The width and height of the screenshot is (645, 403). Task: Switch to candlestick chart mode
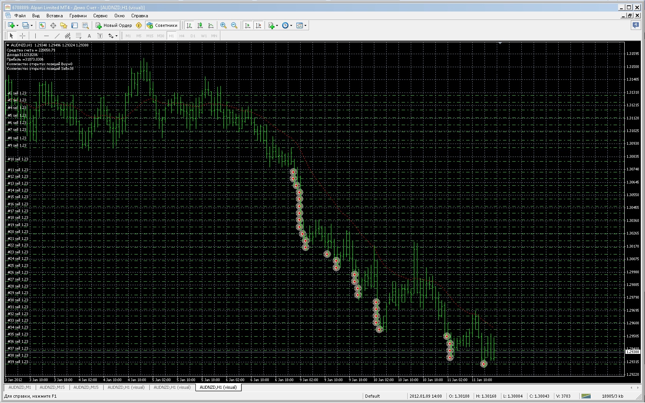[x=200, y=25]
